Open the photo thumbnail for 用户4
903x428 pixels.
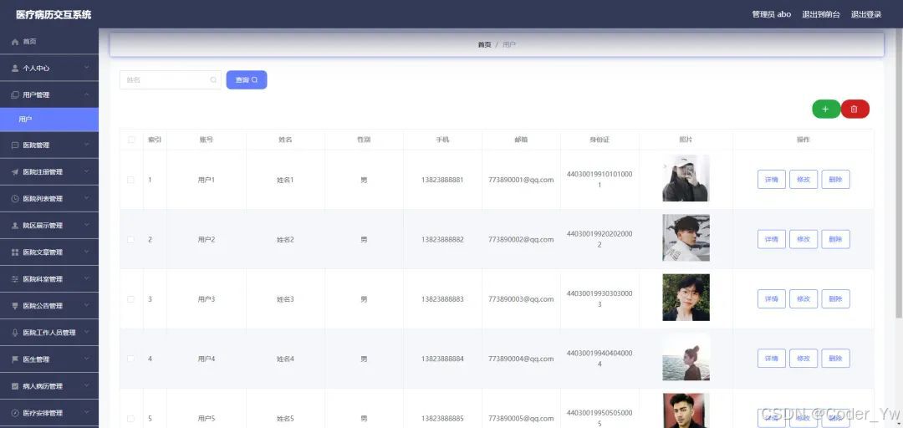[686, 357]
